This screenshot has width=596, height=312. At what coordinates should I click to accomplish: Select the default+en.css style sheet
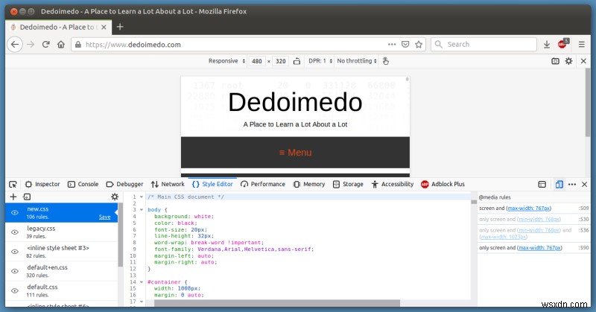tap(62, 271)
